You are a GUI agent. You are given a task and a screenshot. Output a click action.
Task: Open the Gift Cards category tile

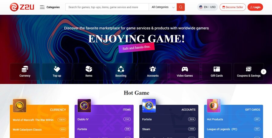coord(217,72)
